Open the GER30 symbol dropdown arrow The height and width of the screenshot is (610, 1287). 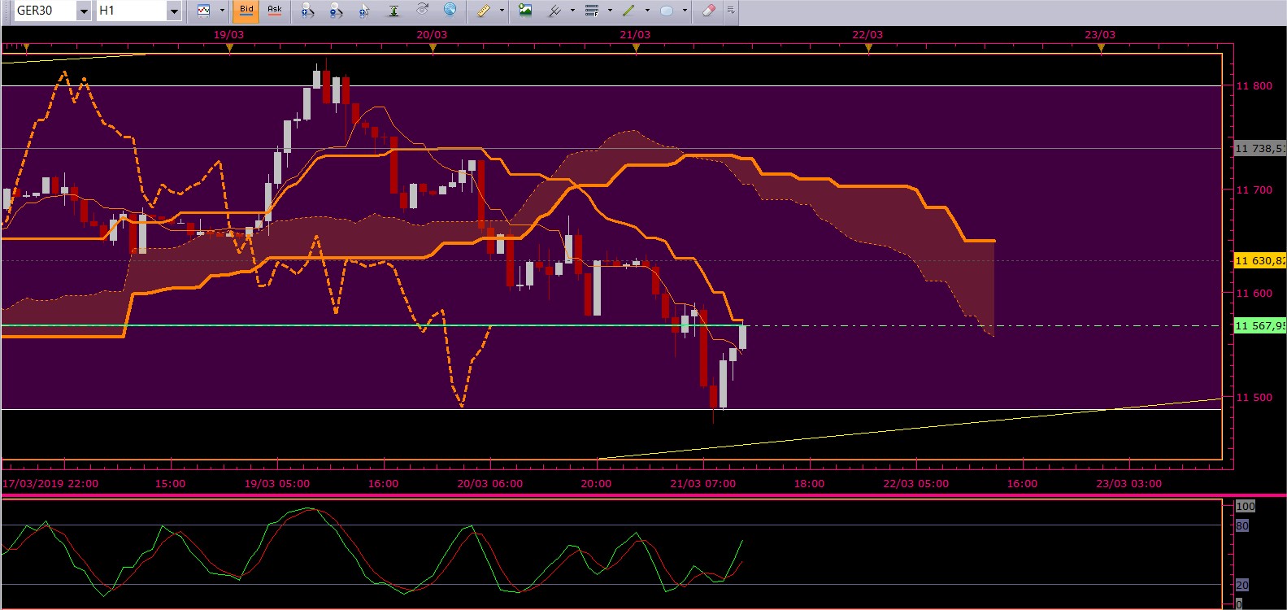(84, 11)
